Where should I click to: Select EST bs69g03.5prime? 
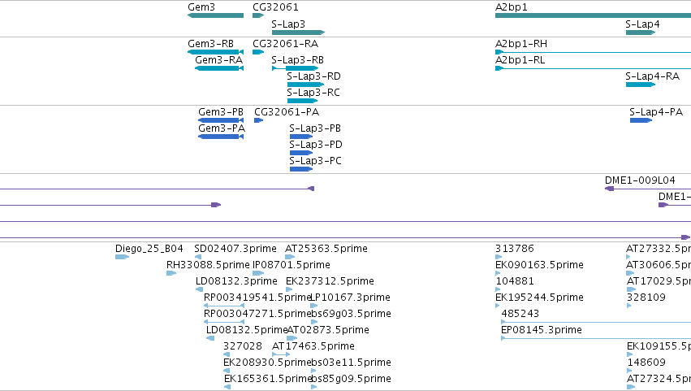(314, 322)
